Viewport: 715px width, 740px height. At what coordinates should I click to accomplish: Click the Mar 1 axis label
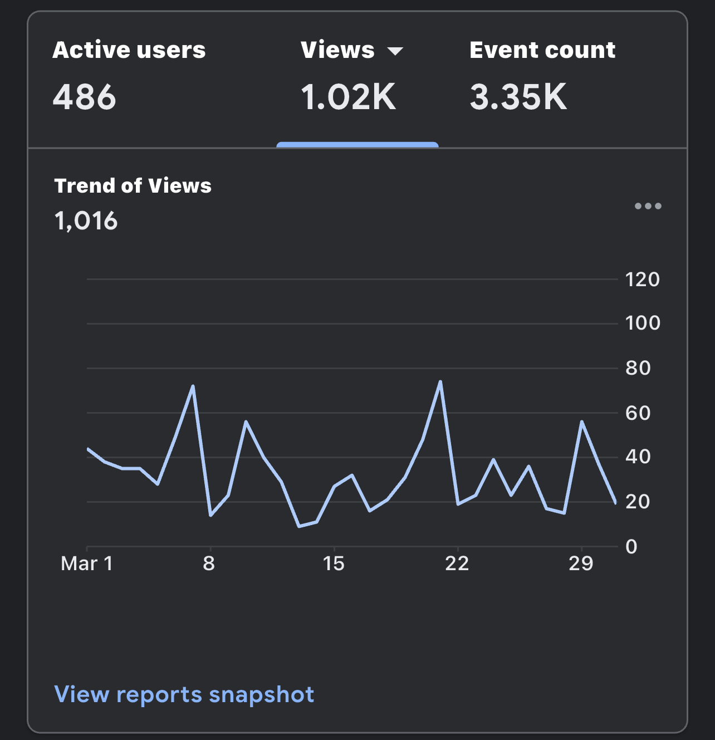click(87, 563)
